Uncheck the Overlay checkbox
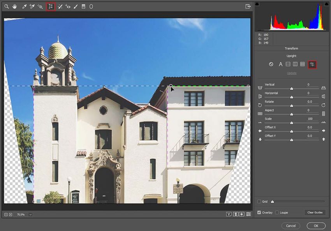This screenshot has height=231, width=331. point(259,212)
